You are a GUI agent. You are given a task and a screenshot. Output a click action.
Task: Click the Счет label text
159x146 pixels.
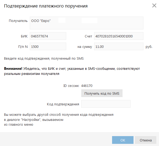(88, 36)
